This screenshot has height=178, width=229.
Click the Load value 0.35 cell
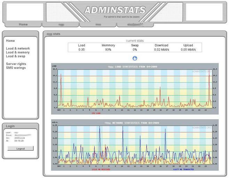click(81, 50)
